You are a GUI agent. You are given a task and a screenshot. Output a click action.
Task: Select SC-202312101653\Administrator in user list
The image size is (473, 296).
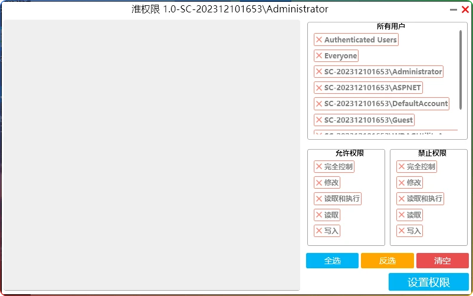click(379, 72)
